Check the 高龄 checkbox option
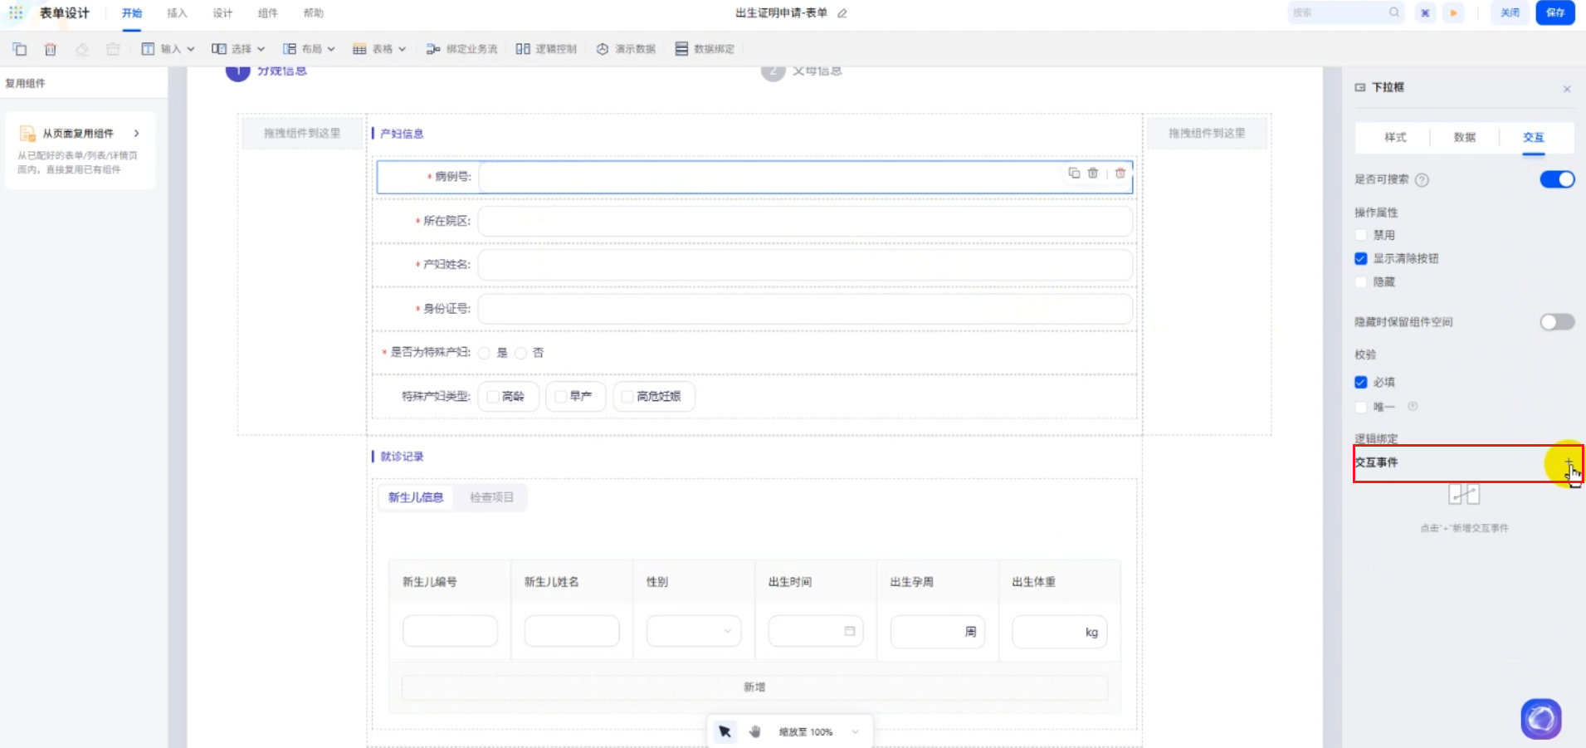 pos(493,397)
